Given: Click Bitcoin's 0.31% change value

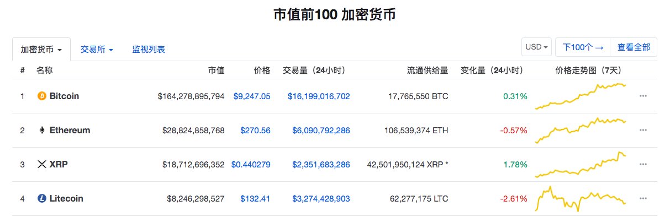Looking at the screenshot, I should 515,96.
